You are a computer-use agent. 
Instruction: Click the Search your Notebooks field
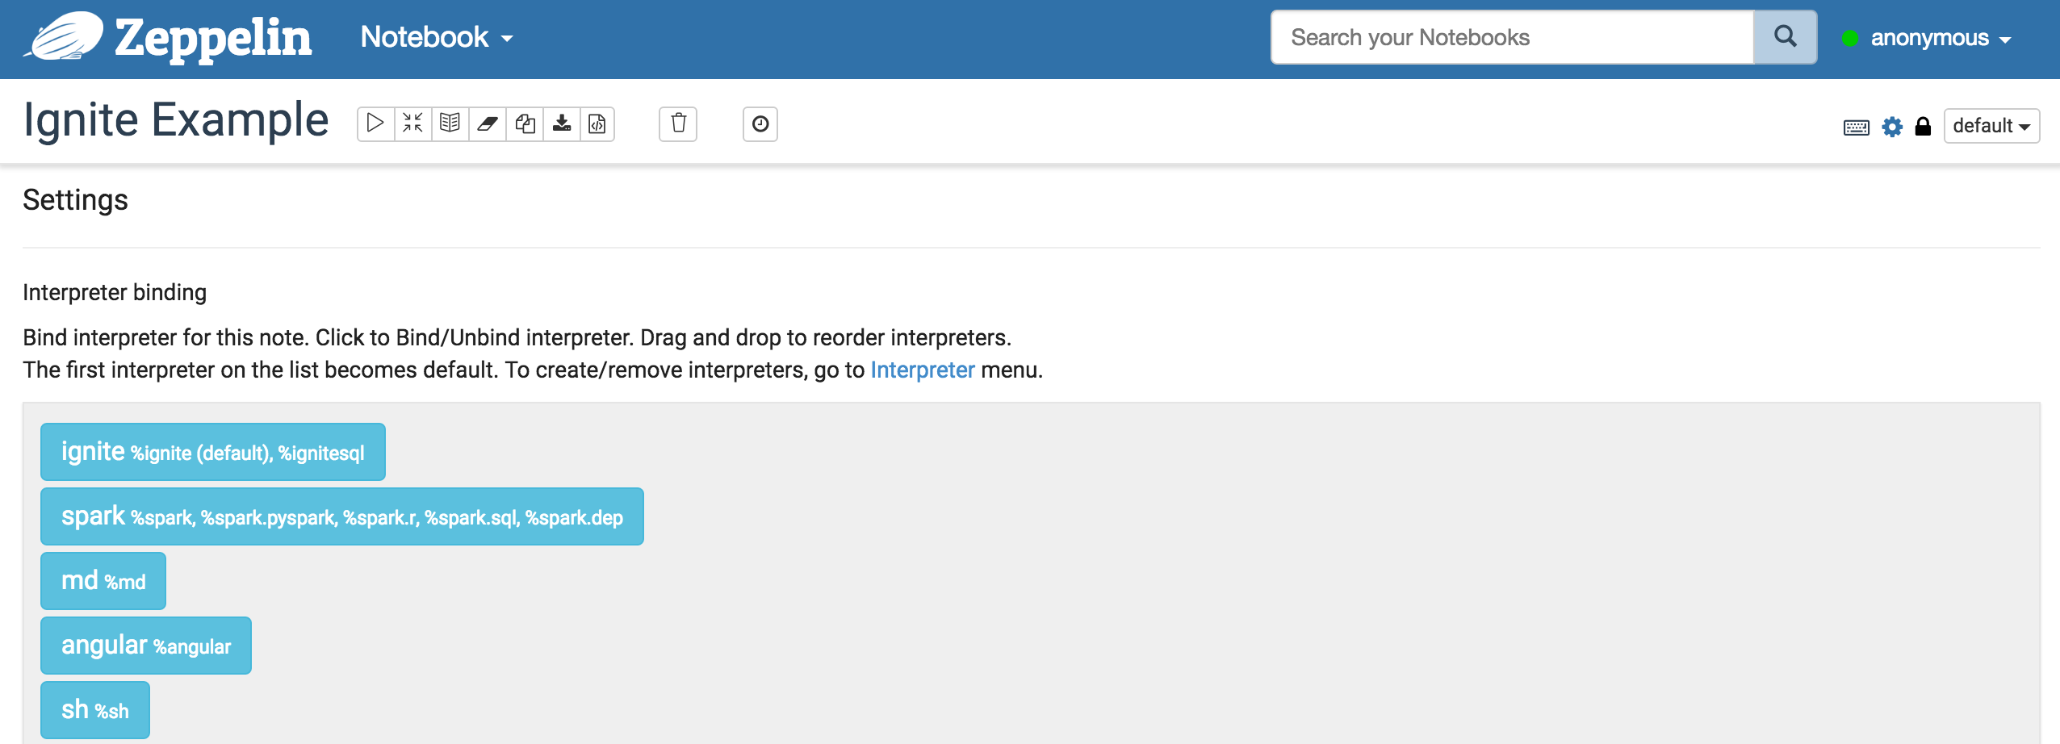(1512, 37)
